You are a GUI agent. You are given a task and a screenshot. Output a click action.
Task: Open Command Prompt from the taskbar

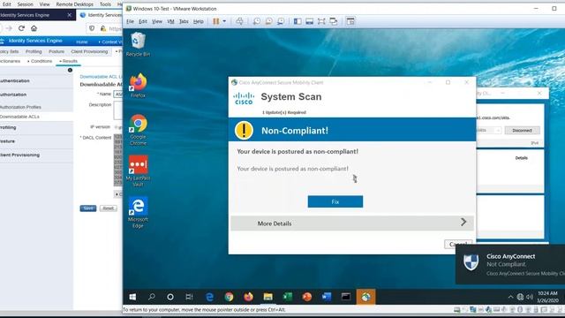pos(346,297)
